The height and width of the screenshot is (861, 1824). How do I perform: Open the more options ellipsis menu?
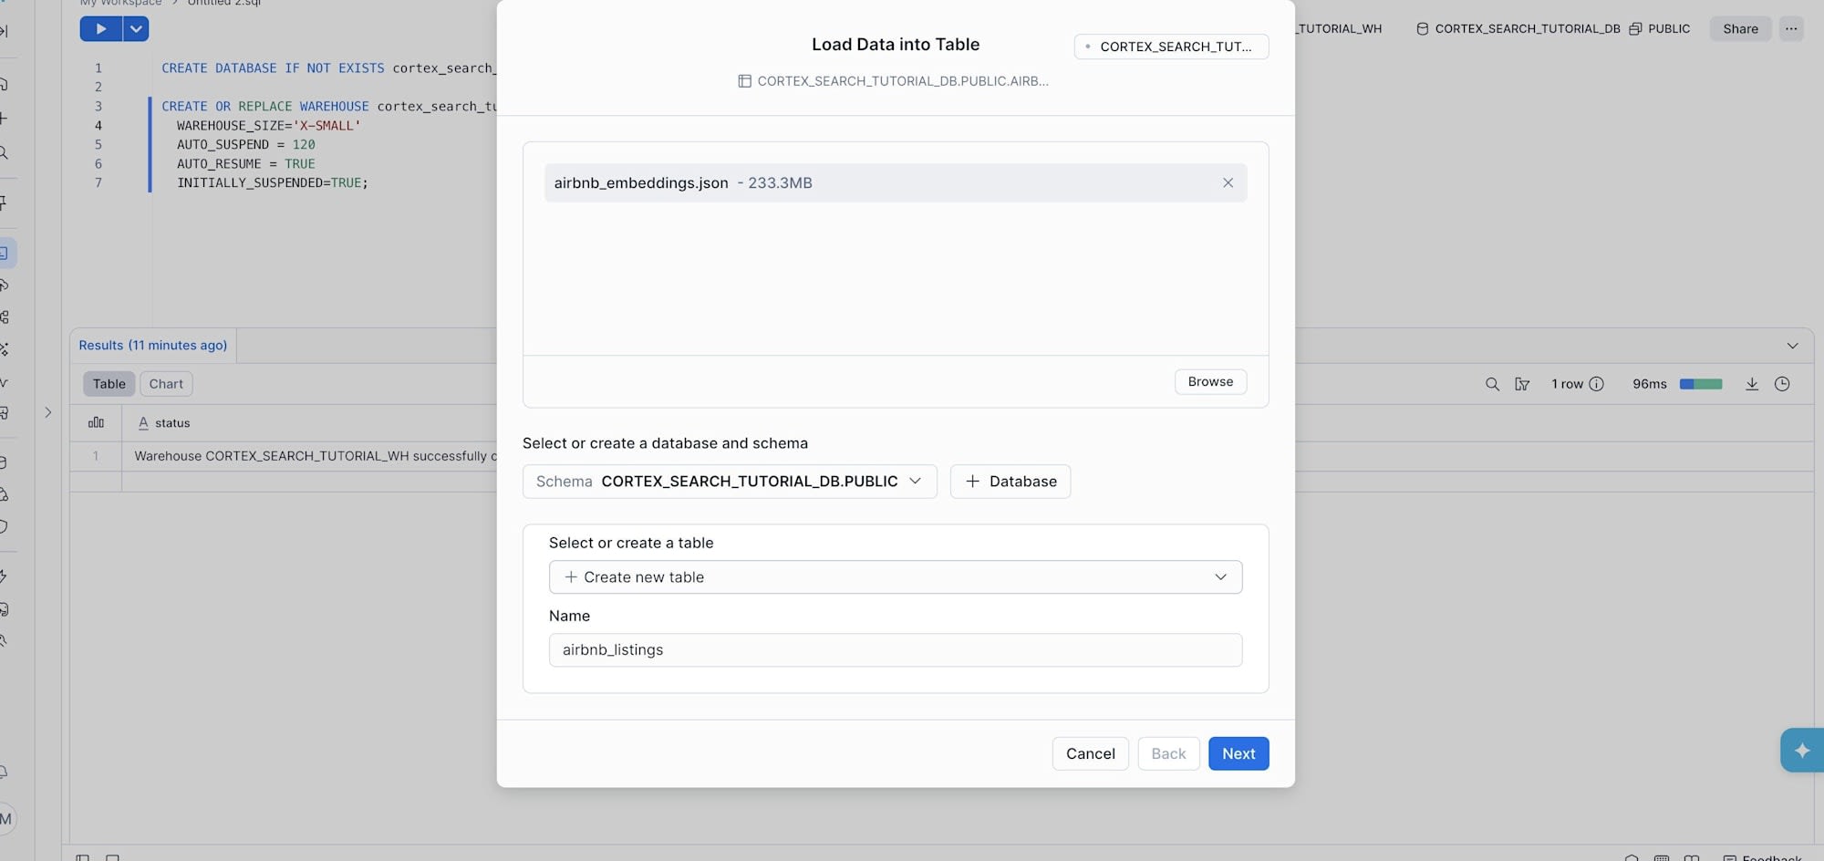point(1791,29)
